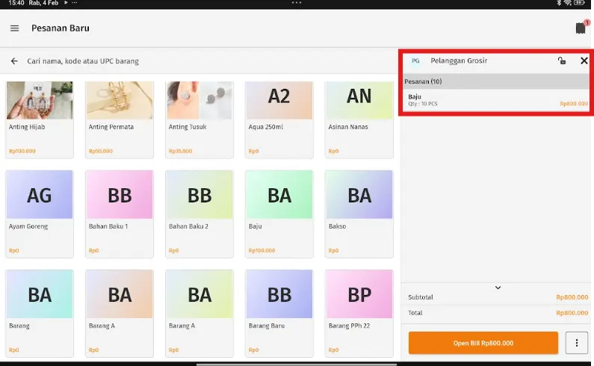Viewport: 594px width, 366px height.
Task: Click the Pelanggan Grosir customer name
Action: coord(459,61)
